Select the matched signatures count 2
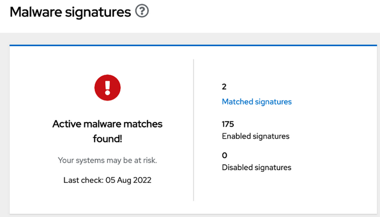Image resolution: width=380 pixels, height=217 pixels. tap(224, 87)
